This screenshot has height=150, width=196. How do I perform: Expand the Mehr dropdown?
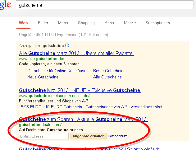tap(130, 23)
